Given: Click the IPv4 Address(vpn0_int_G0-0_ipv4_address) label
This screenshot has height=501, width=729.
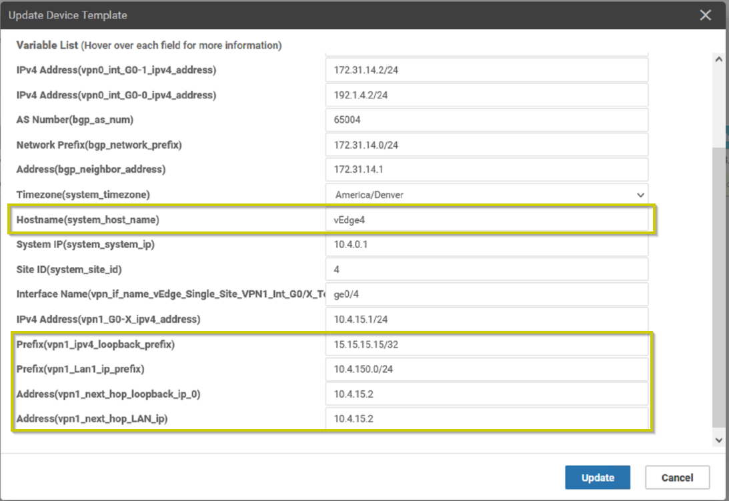Looking at the screenshot, I should click(116, 95).
